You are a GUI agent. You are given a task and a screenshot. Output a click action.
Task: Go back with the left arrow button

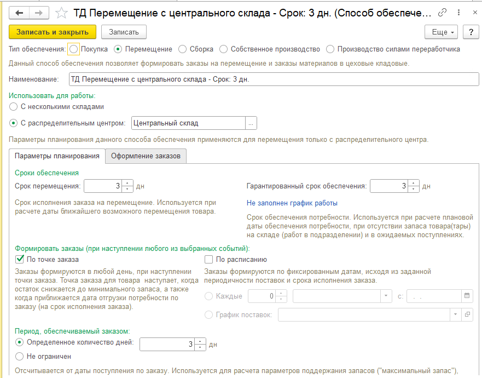(19, 13)
